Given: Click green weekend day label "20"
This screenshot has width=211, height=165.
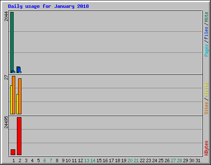Looking at the screenshot, I should [x=130, y=160].
